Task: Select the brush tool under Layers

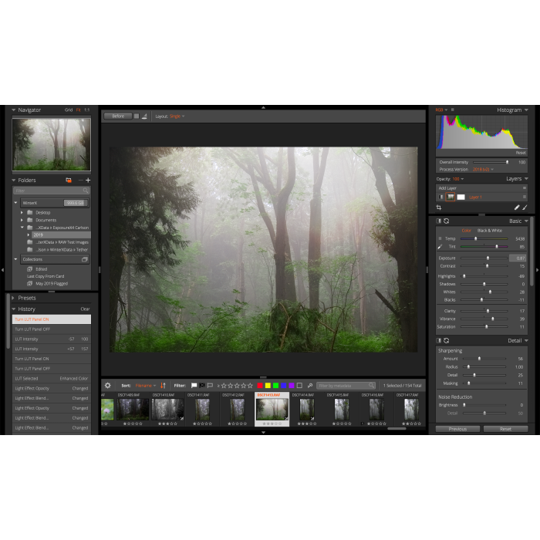Action: pos(525,208)
